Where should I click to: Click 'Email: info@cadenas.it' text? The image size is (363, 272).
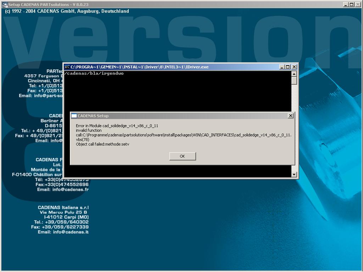click(x=63, y=232)
